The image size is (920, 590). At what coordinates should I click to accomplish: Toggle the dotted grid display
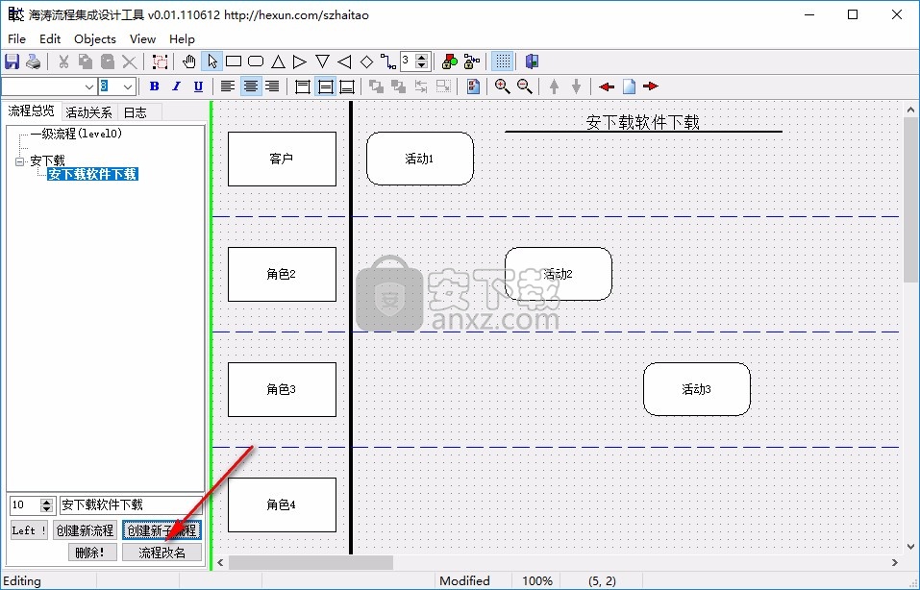tap(502, 61)
